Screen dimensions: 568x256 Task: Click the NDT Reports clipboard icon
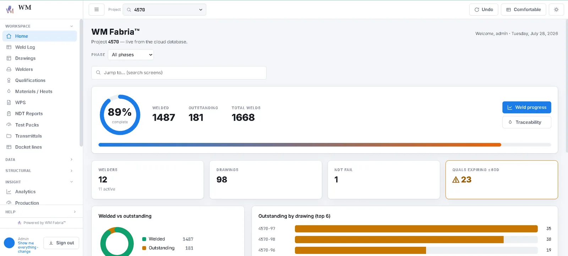point(9,114)
